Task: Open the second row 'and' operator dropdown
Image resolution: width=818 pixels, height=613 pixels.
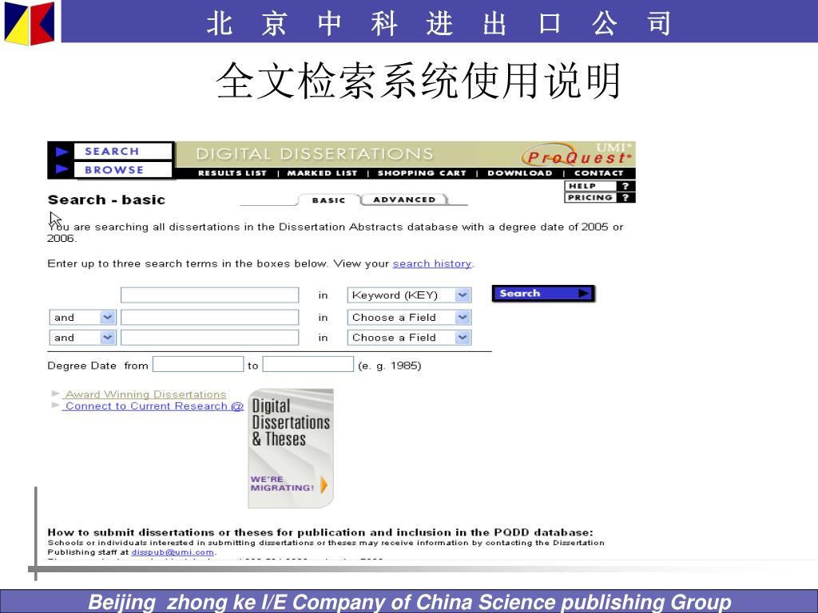Action: pos(82,318)
